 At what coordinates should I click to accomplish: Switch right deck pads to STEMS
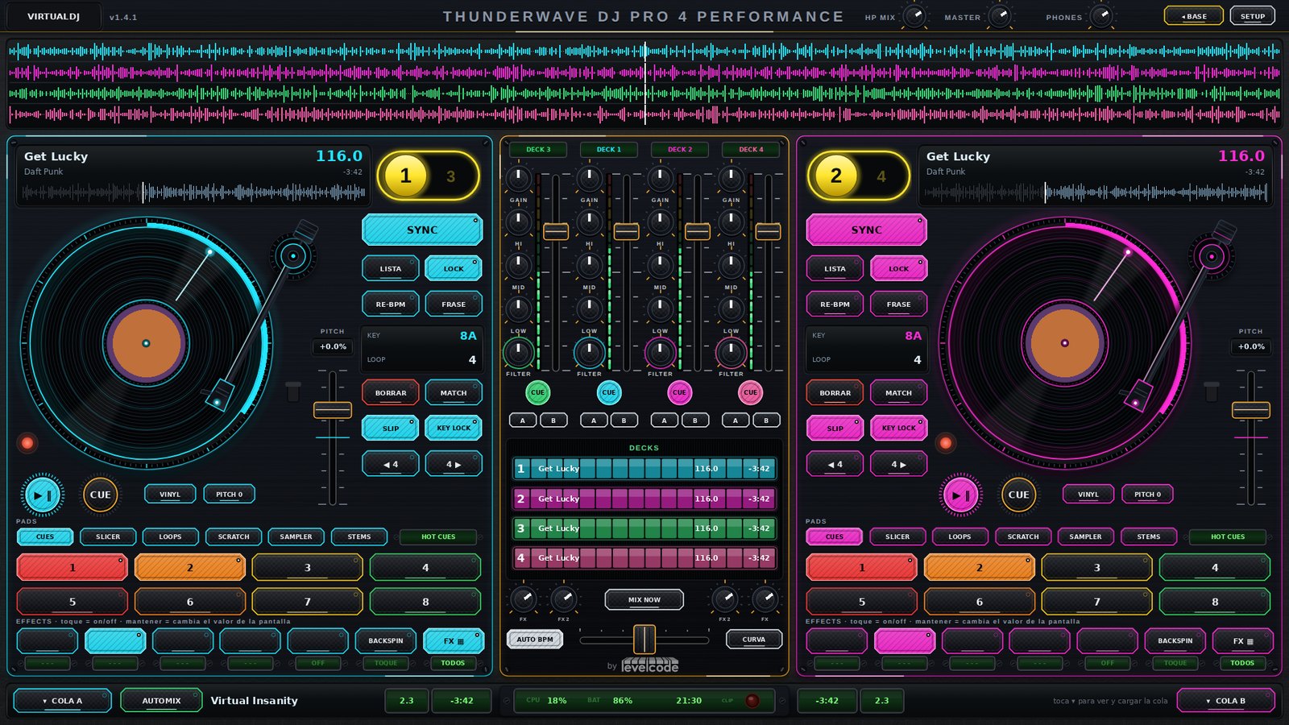1149,536
